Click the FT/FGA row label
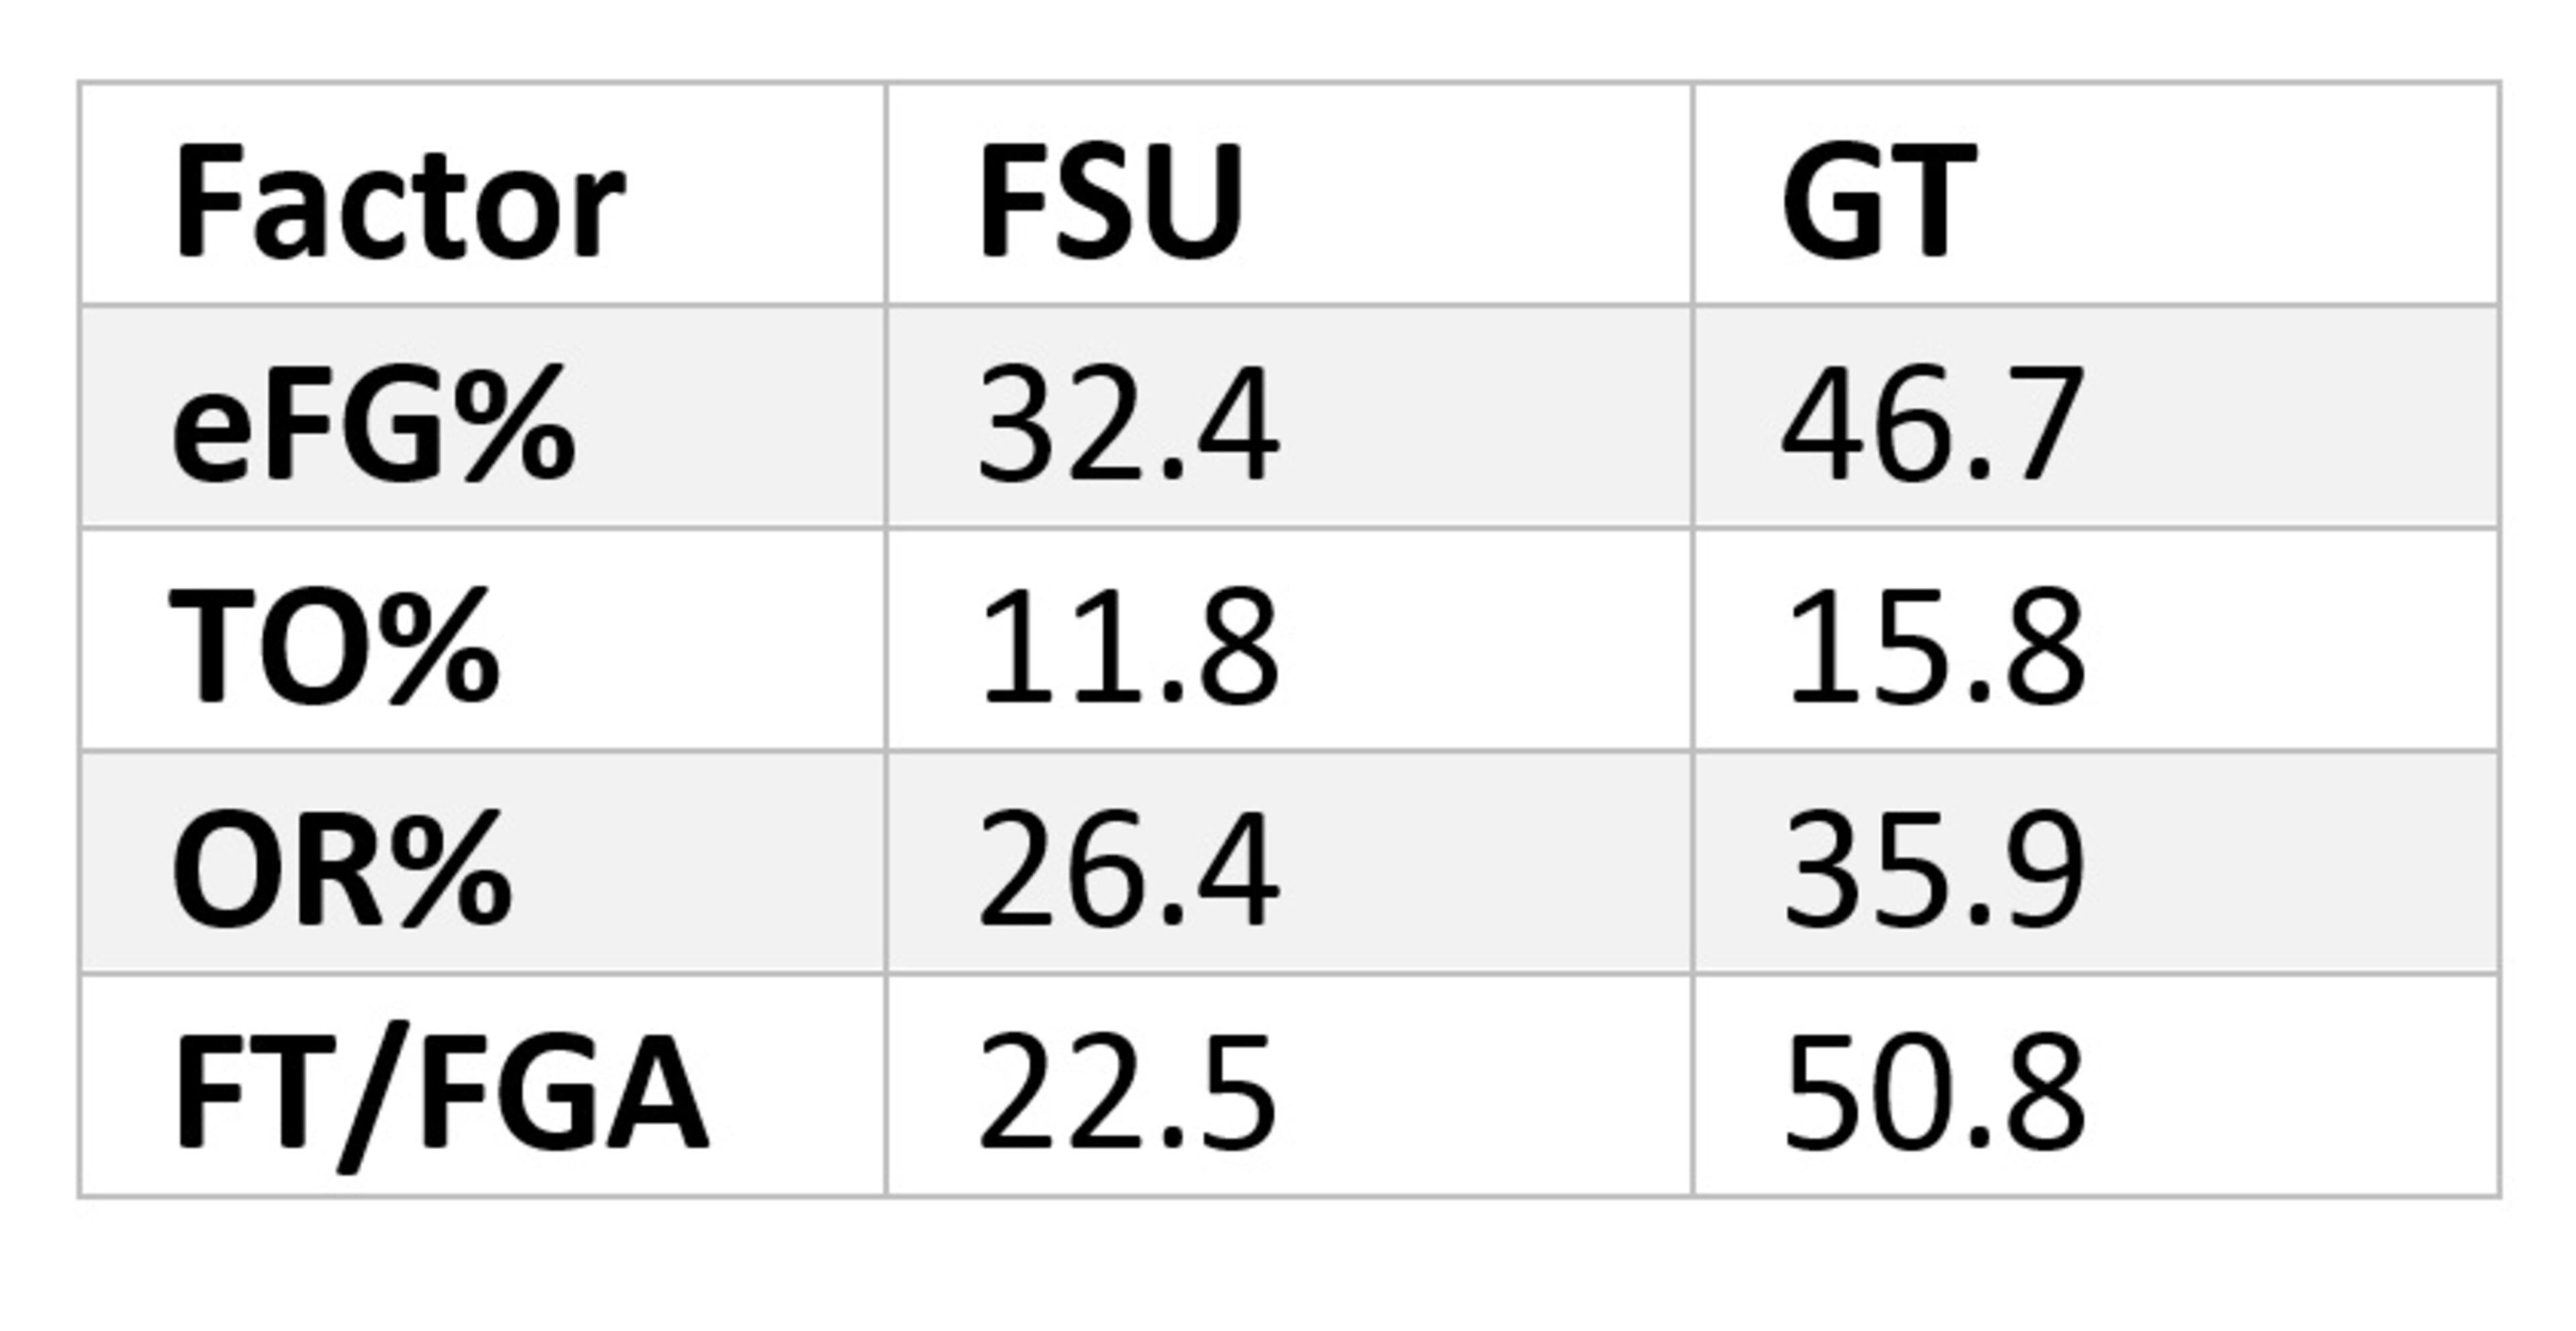Image resolution: width=2576 pixels, height=1331 pixels. [440, 1093]
